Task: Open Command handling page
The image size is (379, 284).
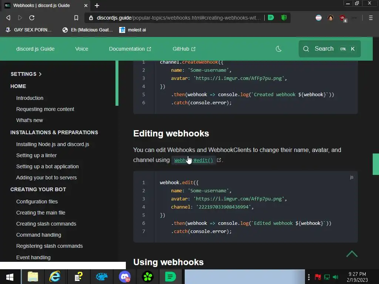Action: tap(38, 235)
